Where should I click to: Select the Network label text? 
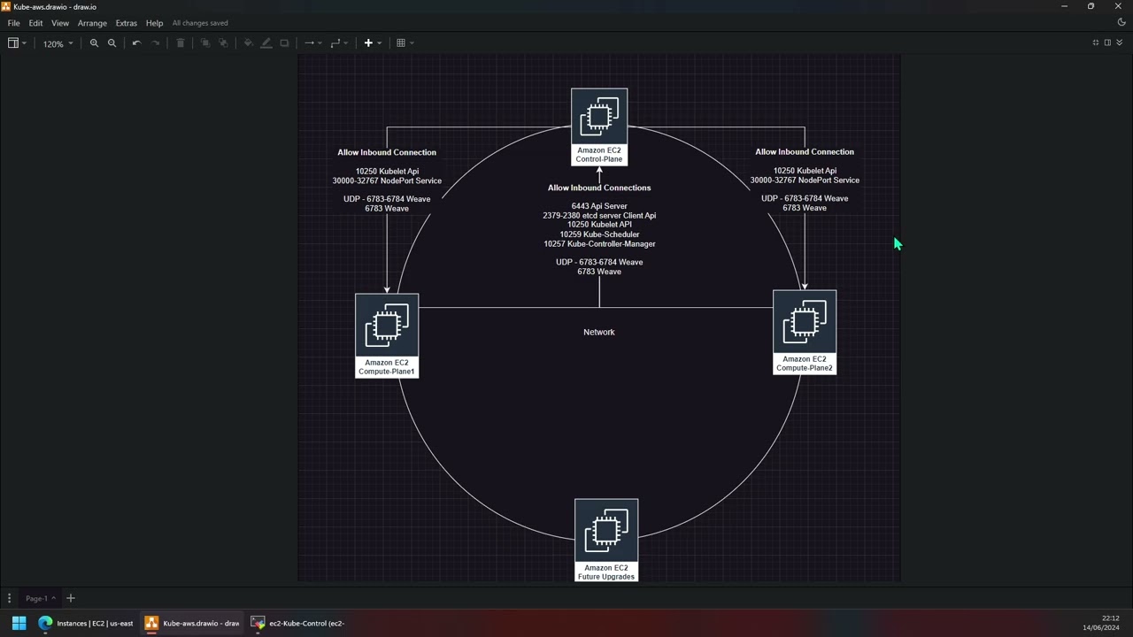tap(599, 332)
